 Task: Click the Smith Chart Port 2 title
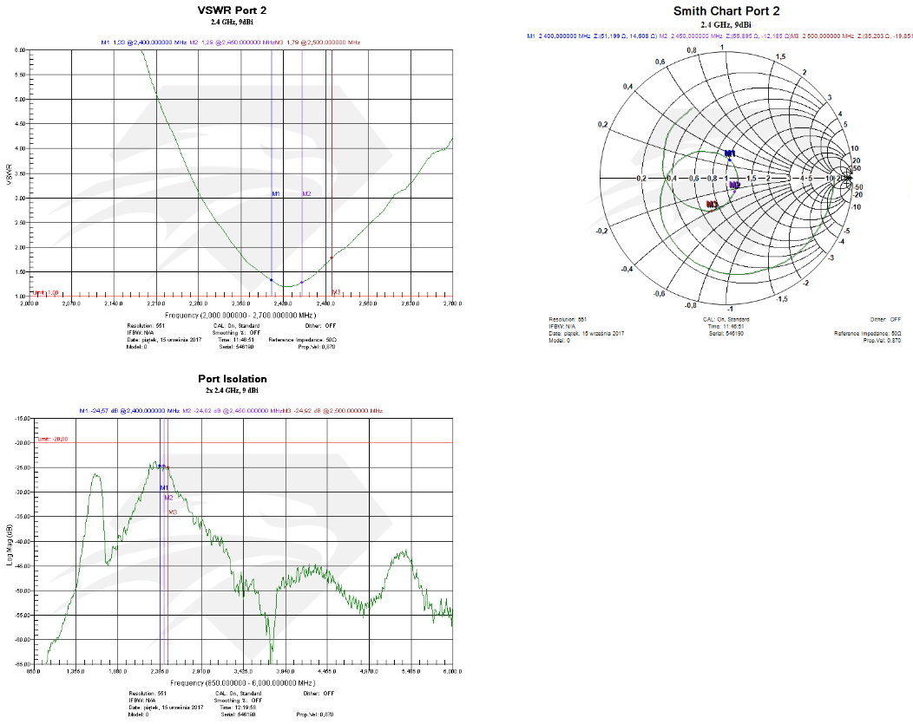point(726,11)
